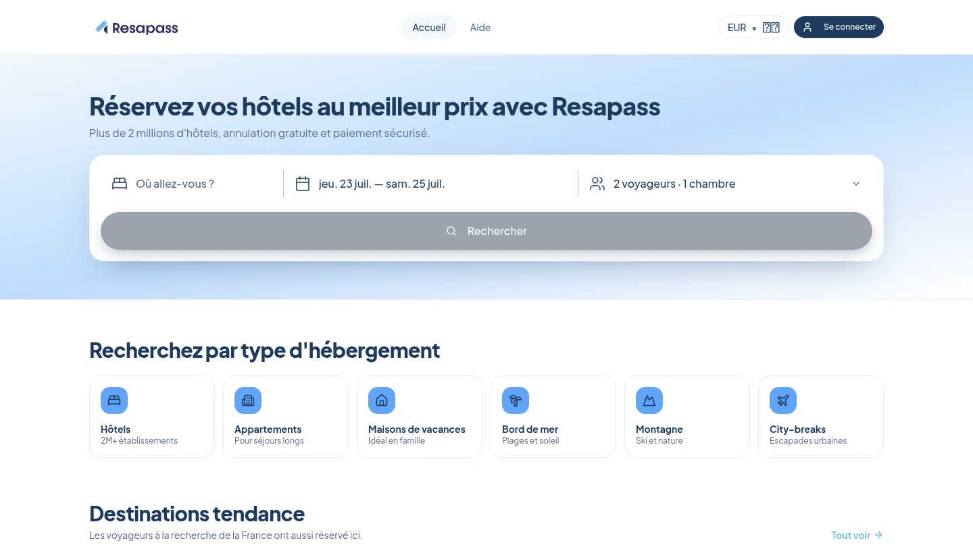This screenshot has height=547, width=973.
Task: Click the Se connecter button
Action: coord(839,27)
